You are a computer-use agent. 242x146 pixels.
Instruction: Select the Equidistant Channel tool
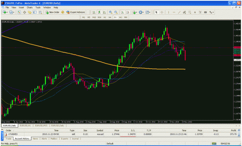pos(184,12)
